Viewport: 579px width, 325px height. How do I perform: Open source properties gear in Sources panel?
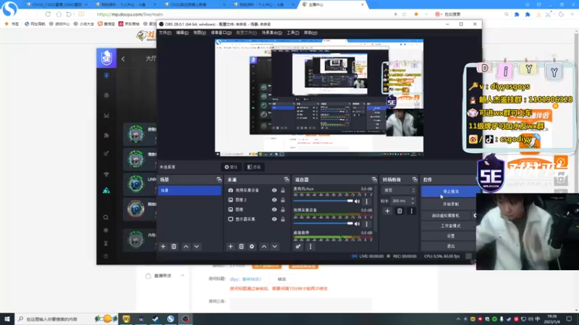click(252, 246)
